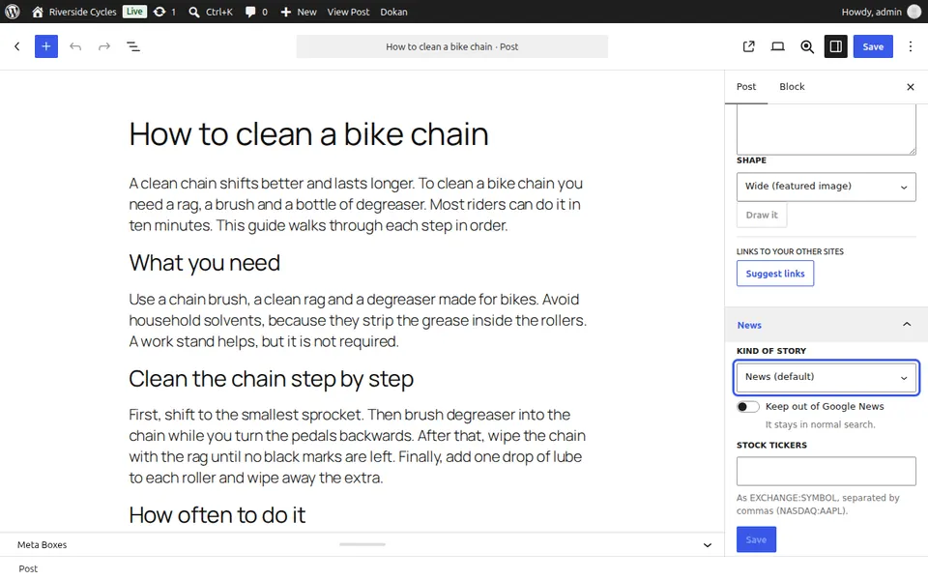Click the back arrow to leave editor
928x580 pixels.
pyautogui.click(x=17, y=46)
